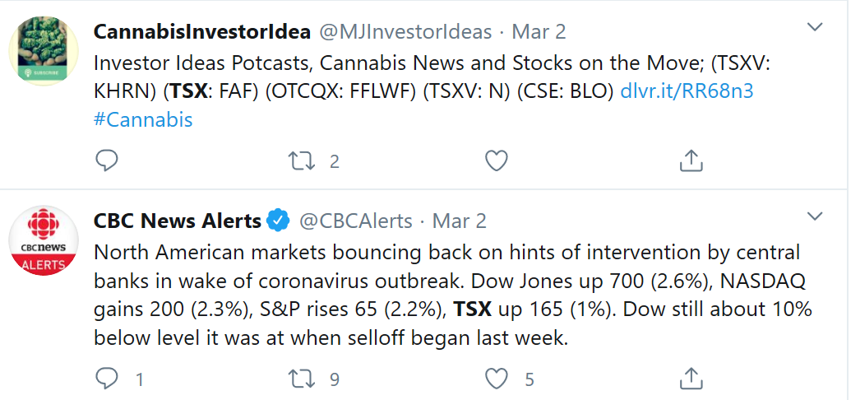Share the CannabisInvestorIdea tweet
Viewport: 851px width, 400px height.
[691, 160]
